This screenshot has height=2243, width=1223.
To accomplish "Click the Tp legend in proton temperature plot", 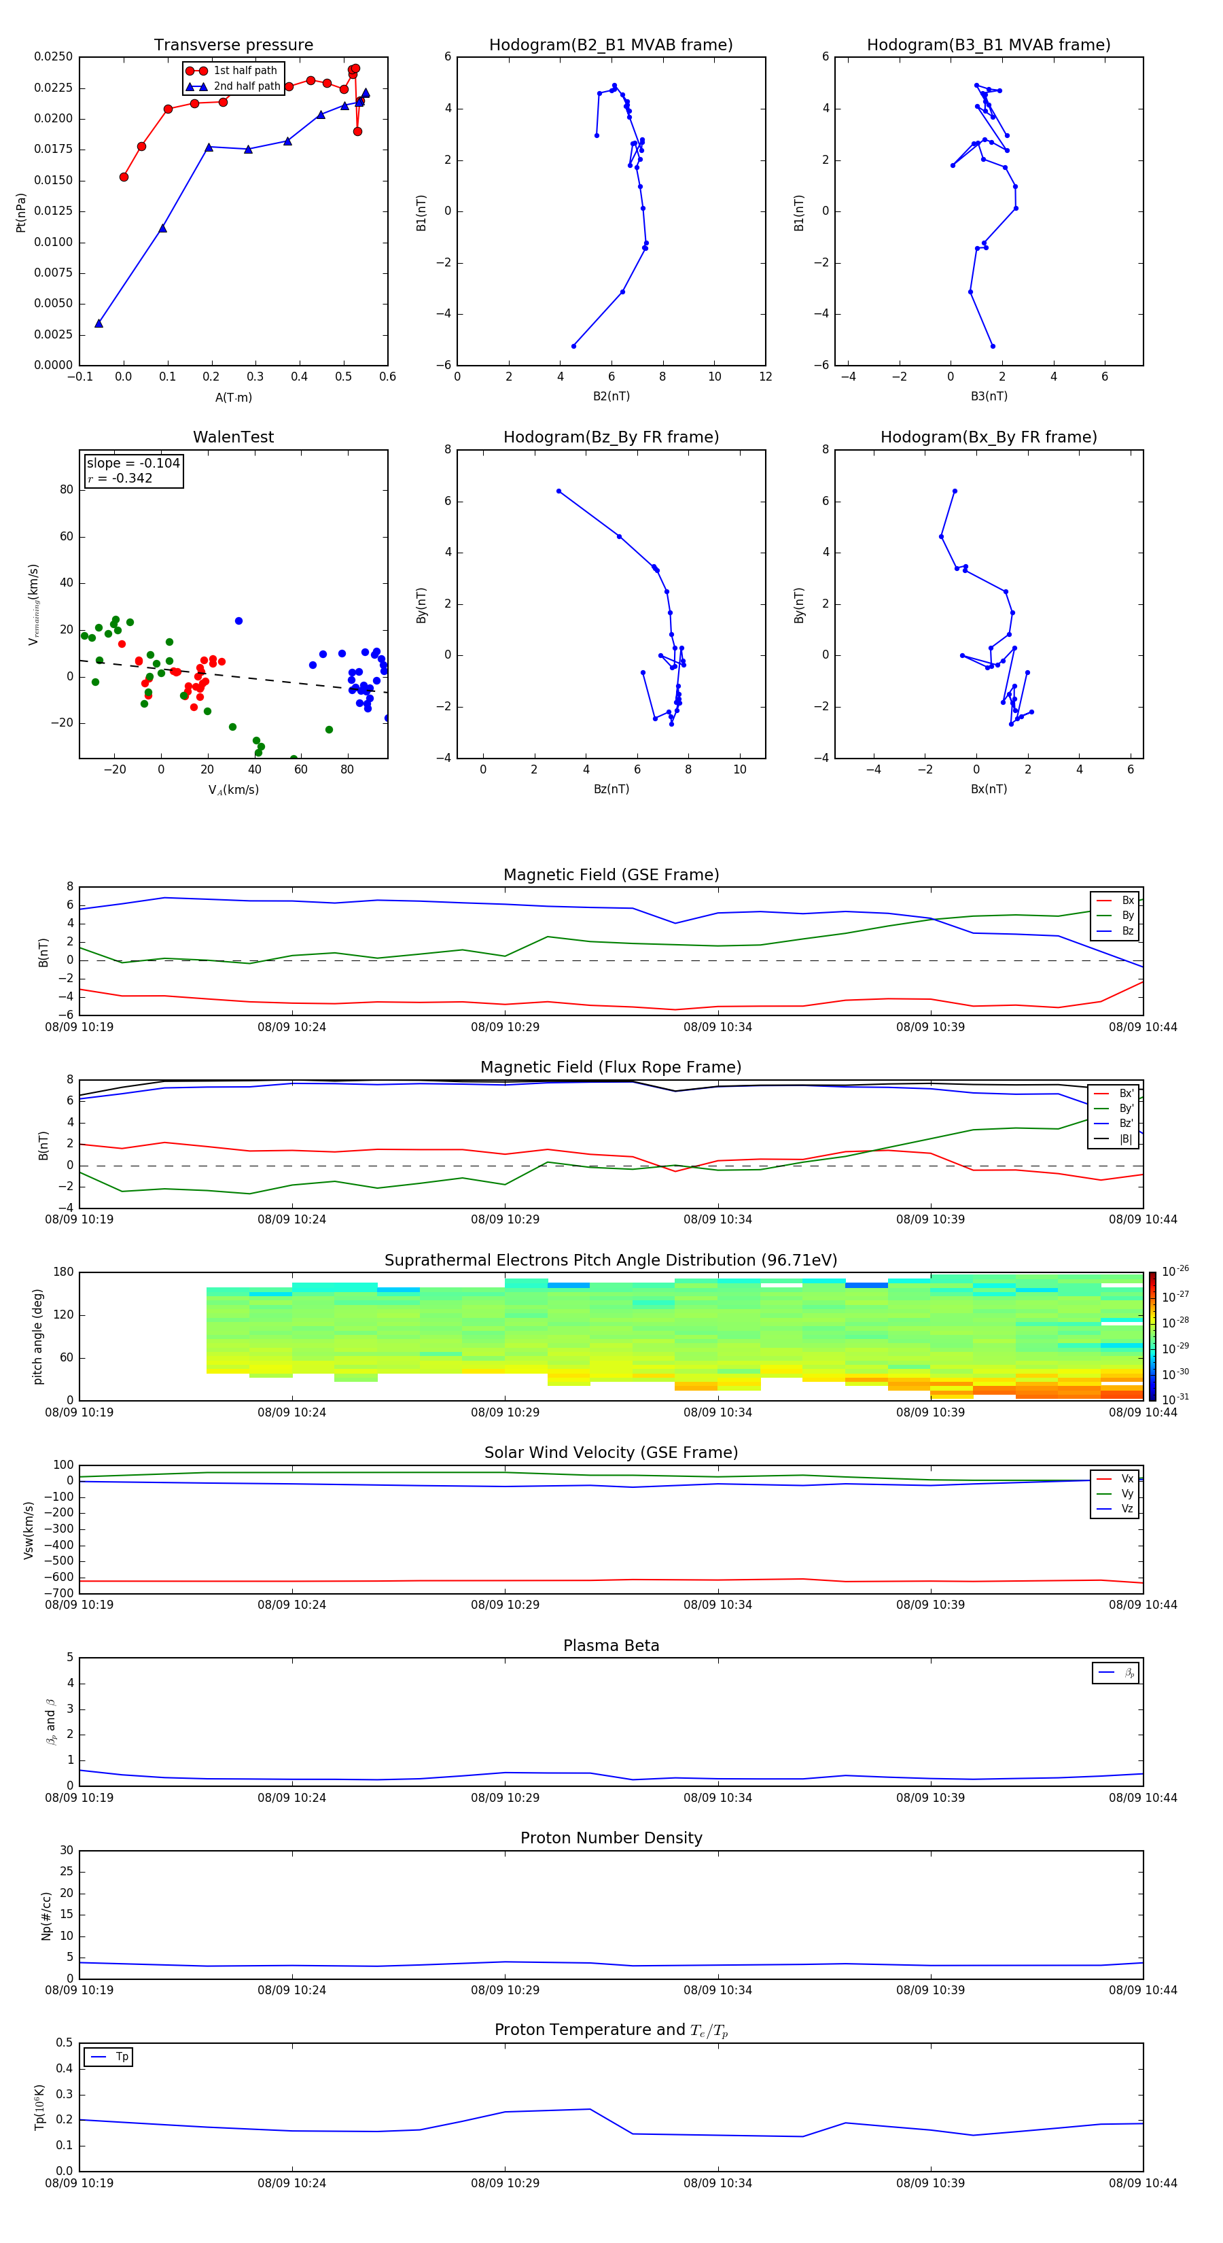I will [108, 2057].
